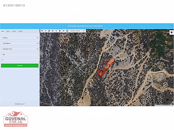Click the cbs@tkgm.gov.tr email link
Image resolution: width=174 pixels, height=130 pixels.
click(20, 104)
